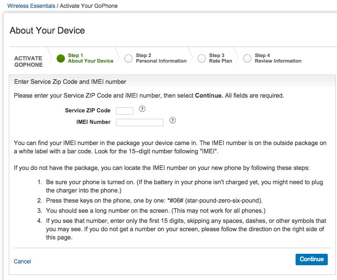The image size is (337, 280).
Task: Focus the Service ZIP Code input field
Action: tap(124, 111)
